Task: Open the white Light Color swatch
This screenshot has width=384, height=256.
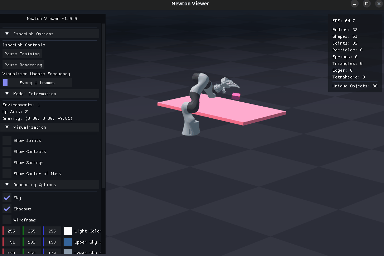Action: (x=68, y=231)
